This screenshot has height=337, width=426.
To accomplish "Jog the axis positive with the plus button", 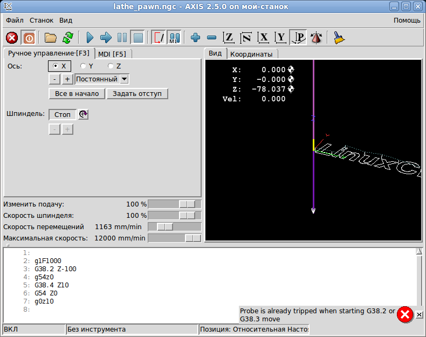I will pyautogui.click(x=67, y=79).
